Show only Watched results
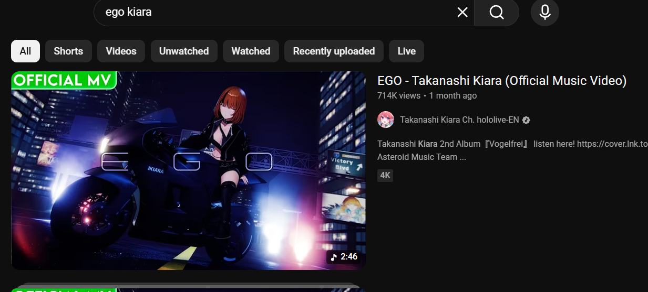The image size is (648, 292). tap(251, 51)
